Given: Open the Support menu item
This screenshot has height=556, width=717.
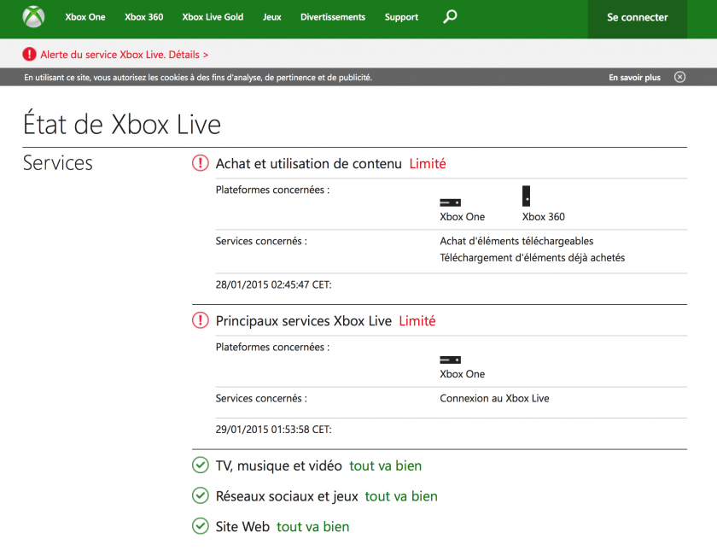Looking at the screenshot, I should [401, 16].
